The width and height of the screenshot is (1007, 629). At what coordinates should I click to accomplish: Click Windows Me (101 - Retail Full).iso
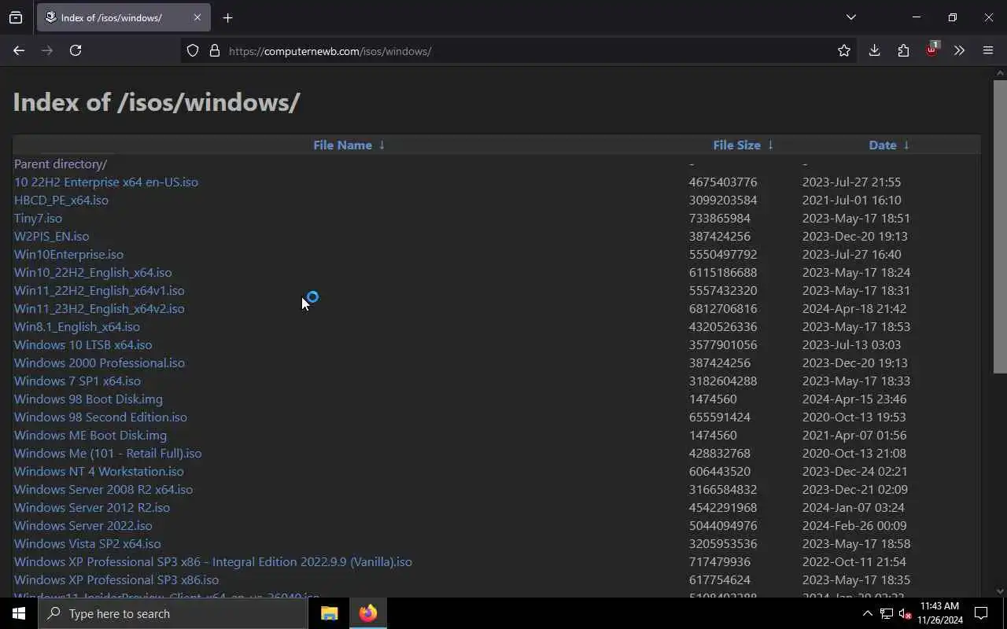pyautogui.click(x=108, y=453)
